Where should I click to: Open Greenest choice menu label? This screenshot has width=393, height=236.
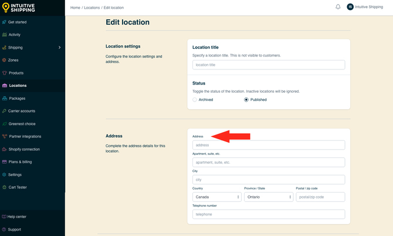click(x=22, y=124)
